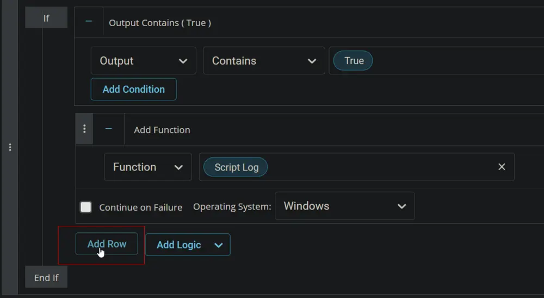544x298 pixels.
Task: Clear the Script Log function field
Action: (x=502, y=167)
